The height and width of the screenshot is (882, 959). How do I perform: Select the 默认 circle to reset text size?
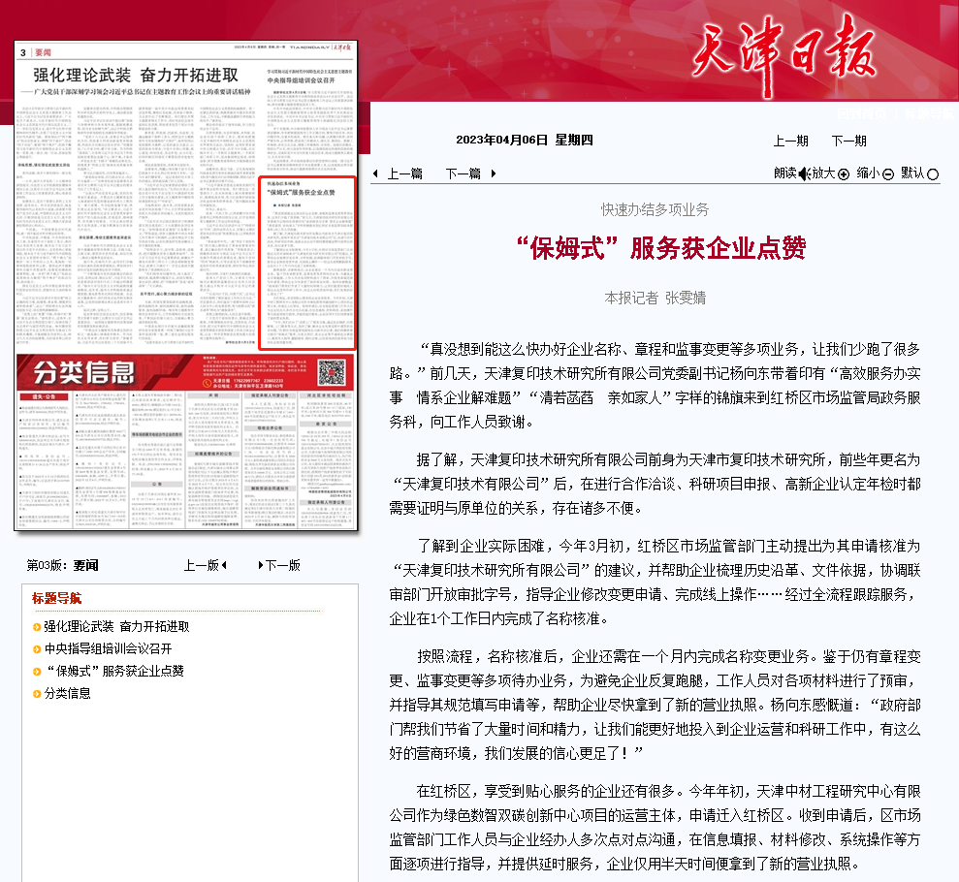tap(933, 173)
